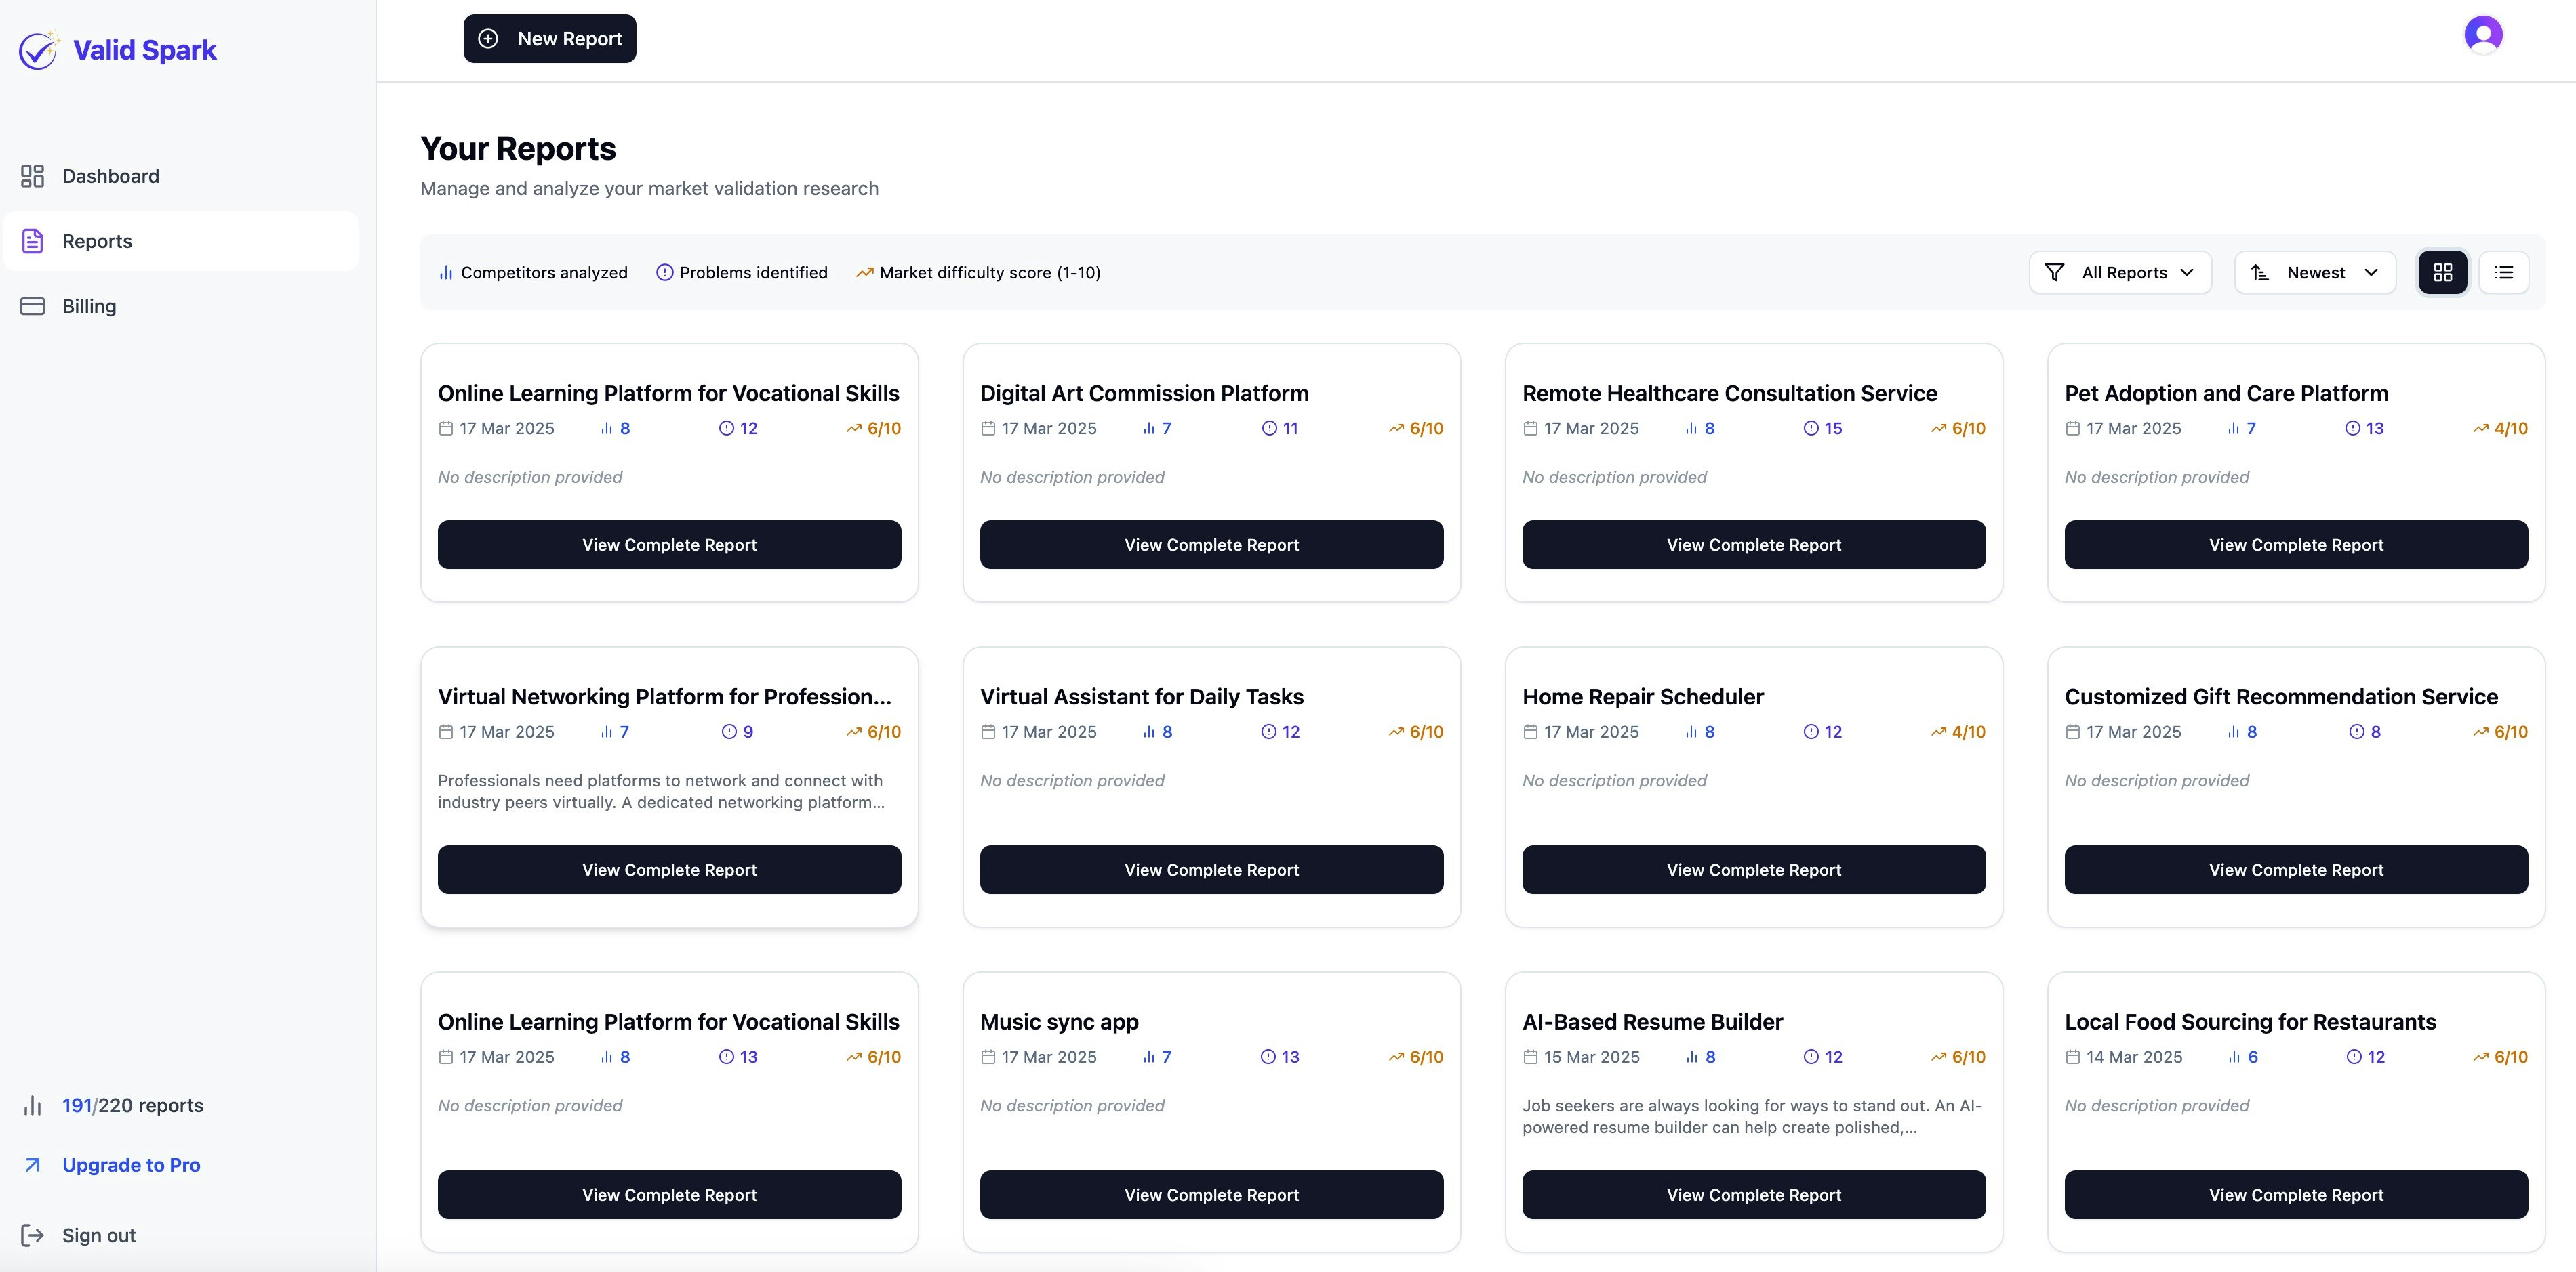Click the Problems identified legend icon

click(664, 273)
